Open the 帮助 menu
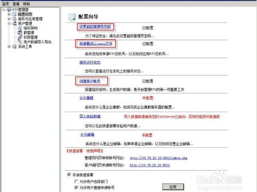This screenshot has height=192, width=257. tap(26, 4)
